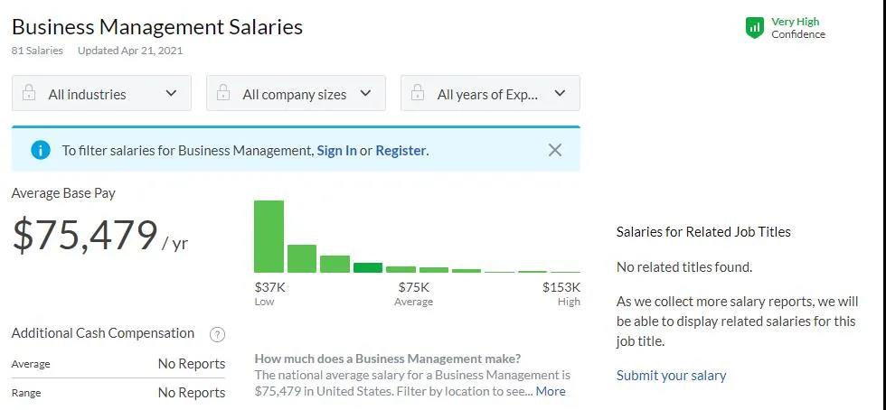Screen dimensions: 886x410
Task: Click the Business Management Salaries heading
Action: (157, 26)
